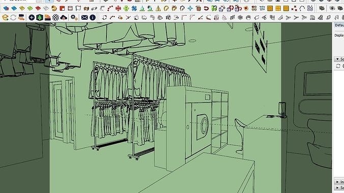
Task: Click the cloud upload icon
Action: pos(64,17)
